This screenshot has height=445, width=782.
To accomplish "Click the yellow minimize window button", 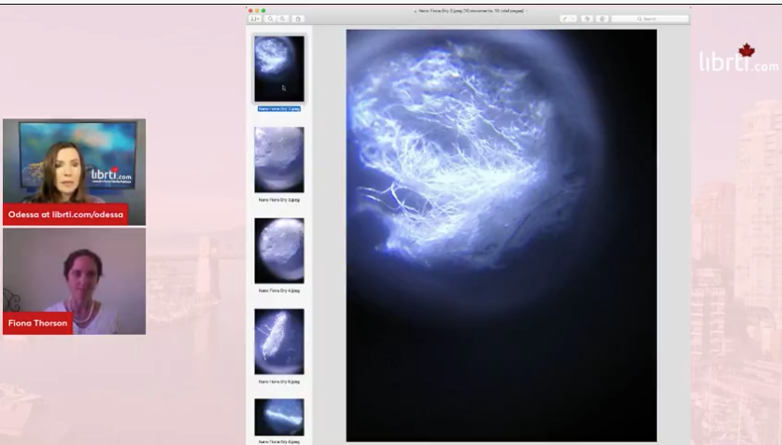I will coord(257,10).
